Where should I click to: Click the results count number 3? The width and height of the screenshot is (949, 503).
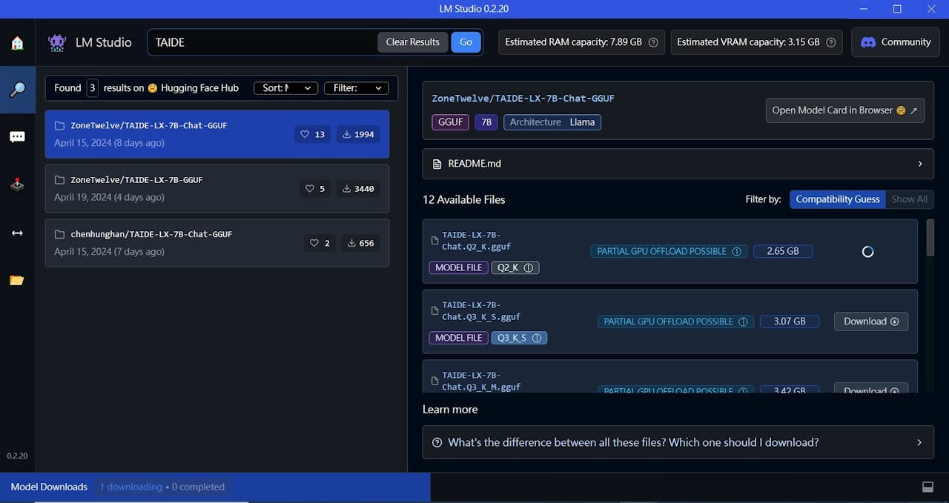92,88
